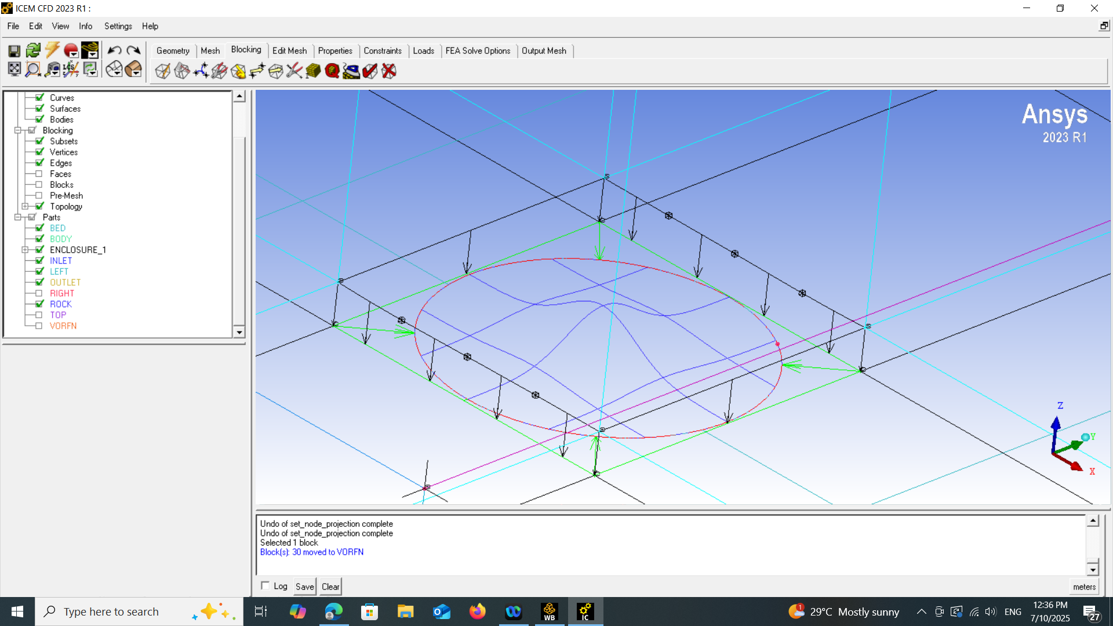Click the Save Project floppy icon
The height and width of the screenshot is (626, 1113).
(x=14, y=51)
